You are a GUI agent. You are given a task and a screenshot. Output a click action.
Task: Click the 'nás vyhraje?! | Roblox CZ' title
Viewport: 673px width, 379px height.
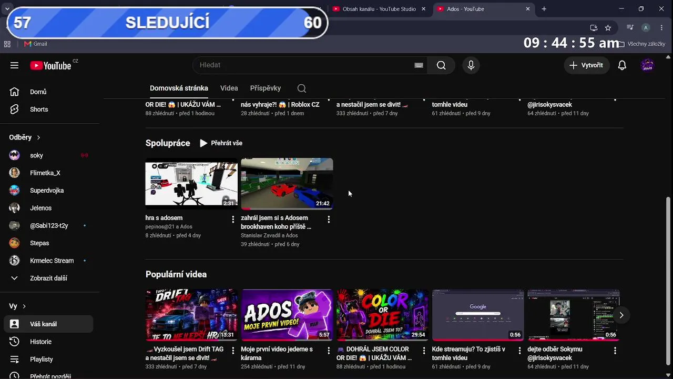(280, 105)
